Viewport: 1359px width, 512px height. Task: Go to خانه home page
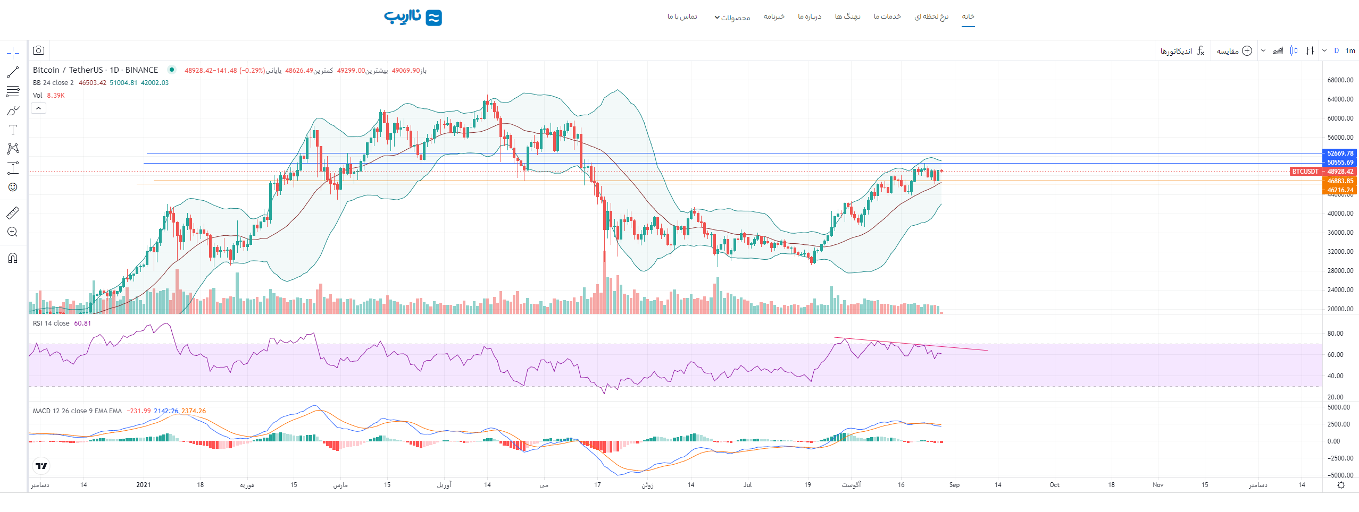click(x=968, y=16)
